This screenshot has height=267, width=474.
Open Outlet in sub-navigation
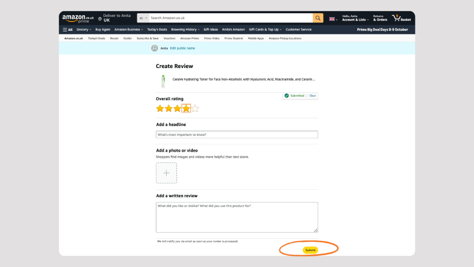(x=128, y=38)
